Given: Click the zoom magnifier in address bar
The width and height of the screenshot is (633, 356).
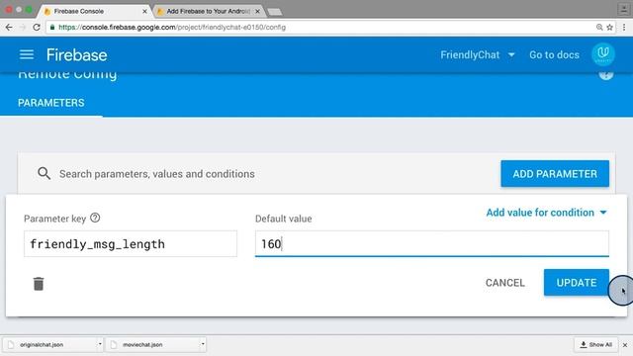Looking at the screenshot, I should [599, 27].
